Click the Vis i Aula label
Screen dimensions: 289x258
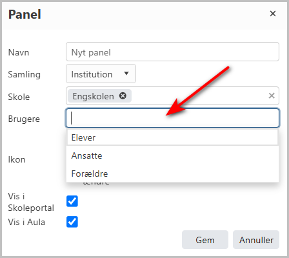[26, 222]
